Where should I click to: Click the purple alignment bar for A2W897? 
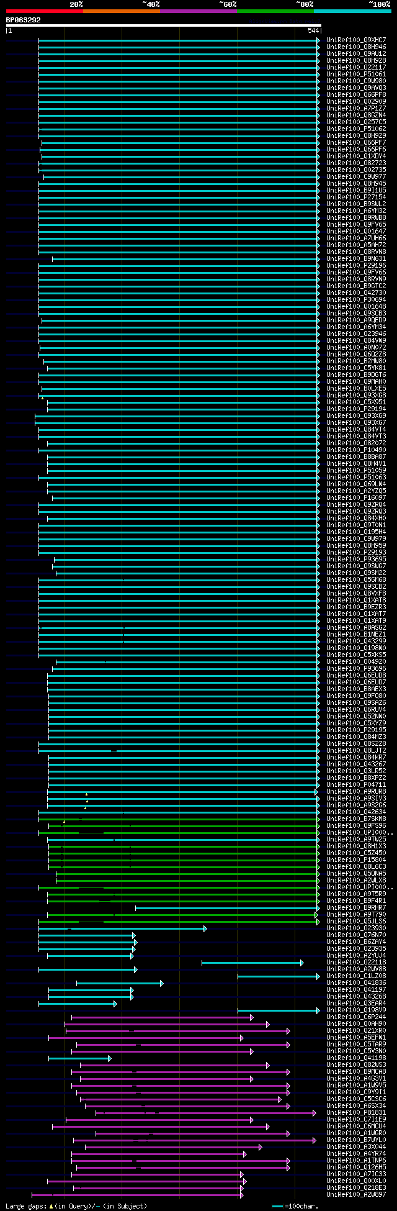137,1194
